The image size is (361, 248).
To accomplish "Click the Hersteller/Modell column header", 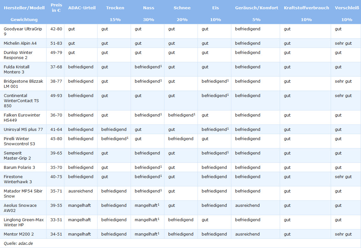I will (x=24, y=8).
